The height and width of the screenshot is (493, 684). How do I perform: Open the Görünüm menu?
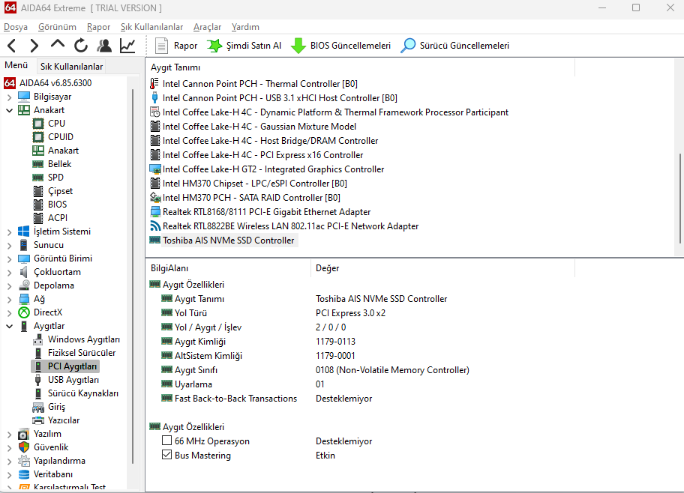click(57, 27)
